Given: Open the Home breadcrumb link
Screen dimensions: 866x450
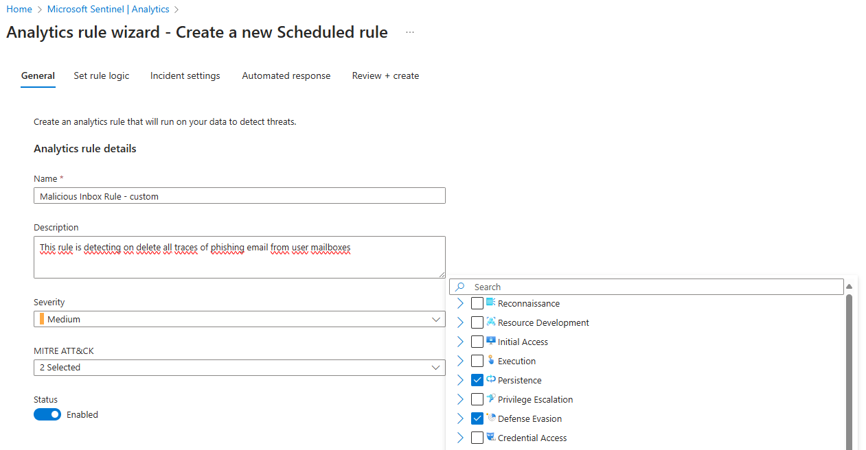Looking at the screenshot, I should point(19,9).
